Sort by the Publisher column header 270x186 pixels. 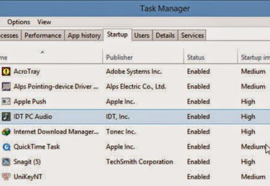click(119, 57)
